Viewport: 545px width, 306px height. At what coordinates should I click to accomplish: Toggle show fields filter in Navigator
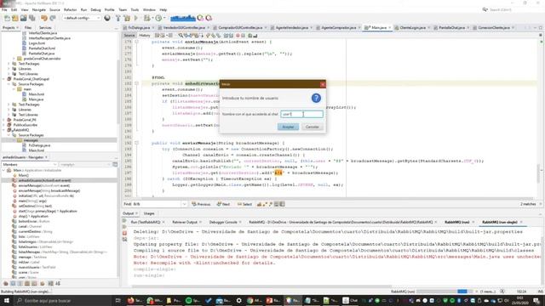[x=13, y=283]
